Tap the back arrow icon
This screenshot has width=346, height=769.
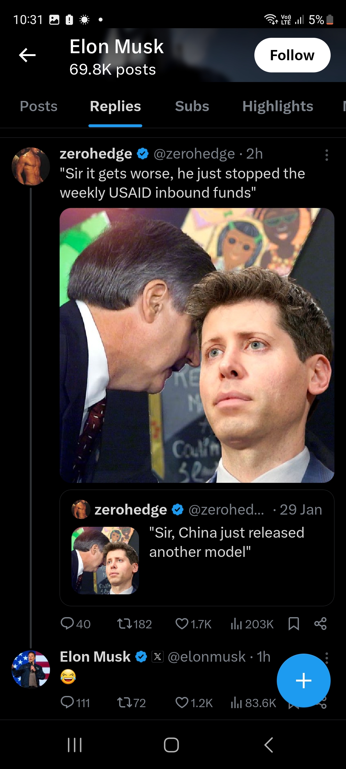27,55
